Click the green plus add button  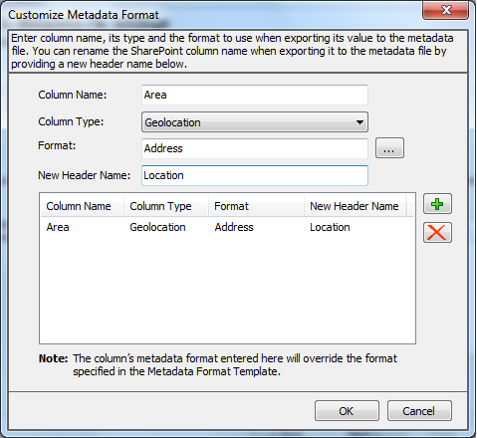tap(437, 204)
